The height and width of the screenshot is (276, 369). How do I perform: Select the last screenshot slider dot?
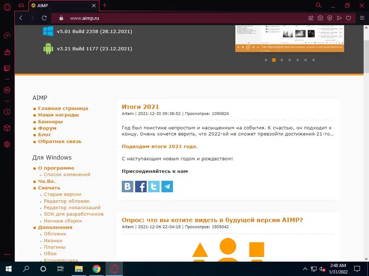[314, 60]
